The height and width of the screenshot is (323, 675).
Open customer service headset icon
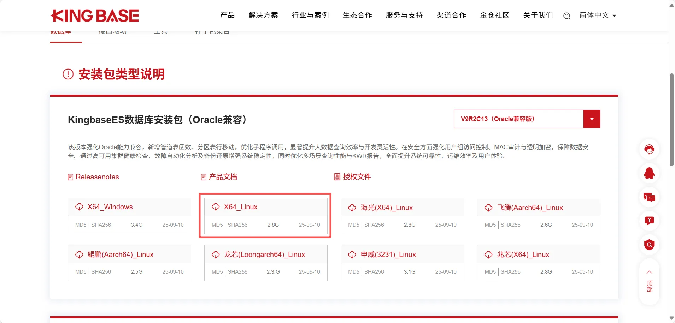click(649, 149)
